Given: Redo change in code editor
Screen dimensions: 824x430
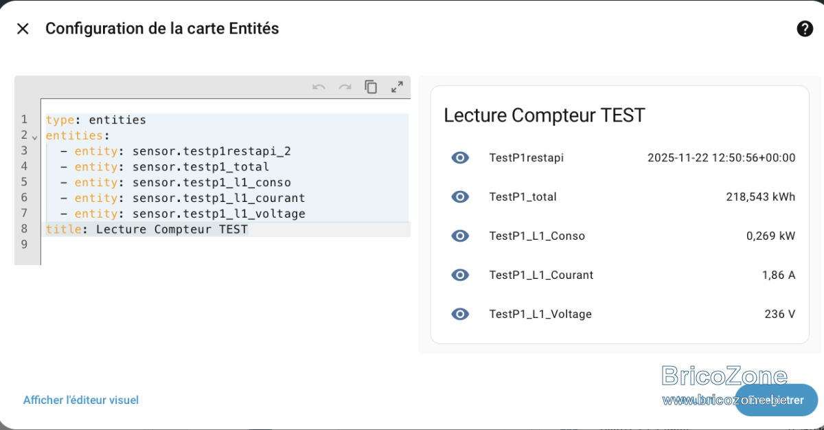Looking at the screenshot, I should click(345, 87).
